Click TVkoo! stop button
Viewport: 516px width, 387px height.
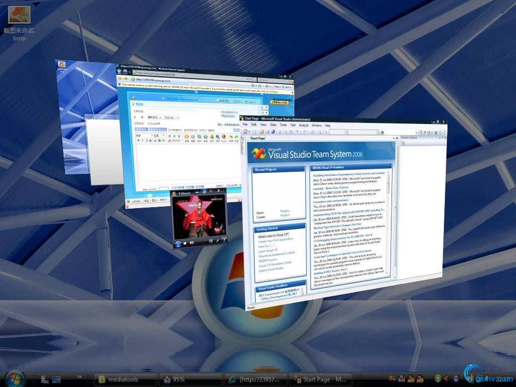184,243
